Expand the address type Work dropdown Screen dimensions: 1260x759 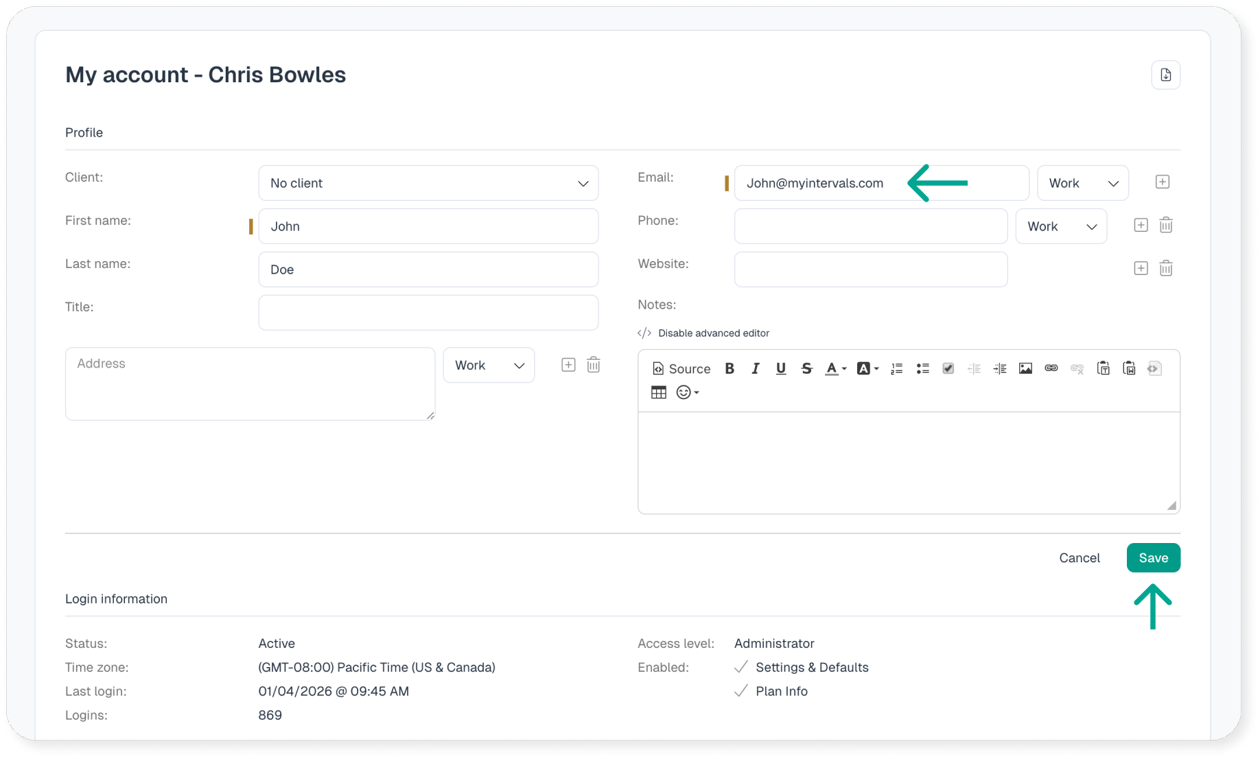click(x=489, y=365)
